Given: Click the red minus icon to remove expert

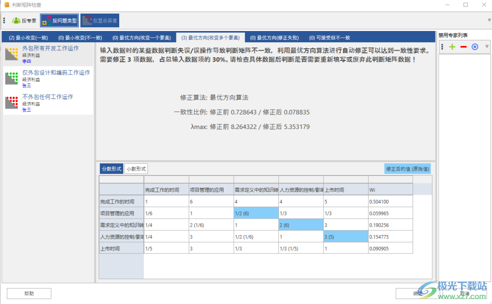Looking at the screenshot, I should tap(463, 46).
